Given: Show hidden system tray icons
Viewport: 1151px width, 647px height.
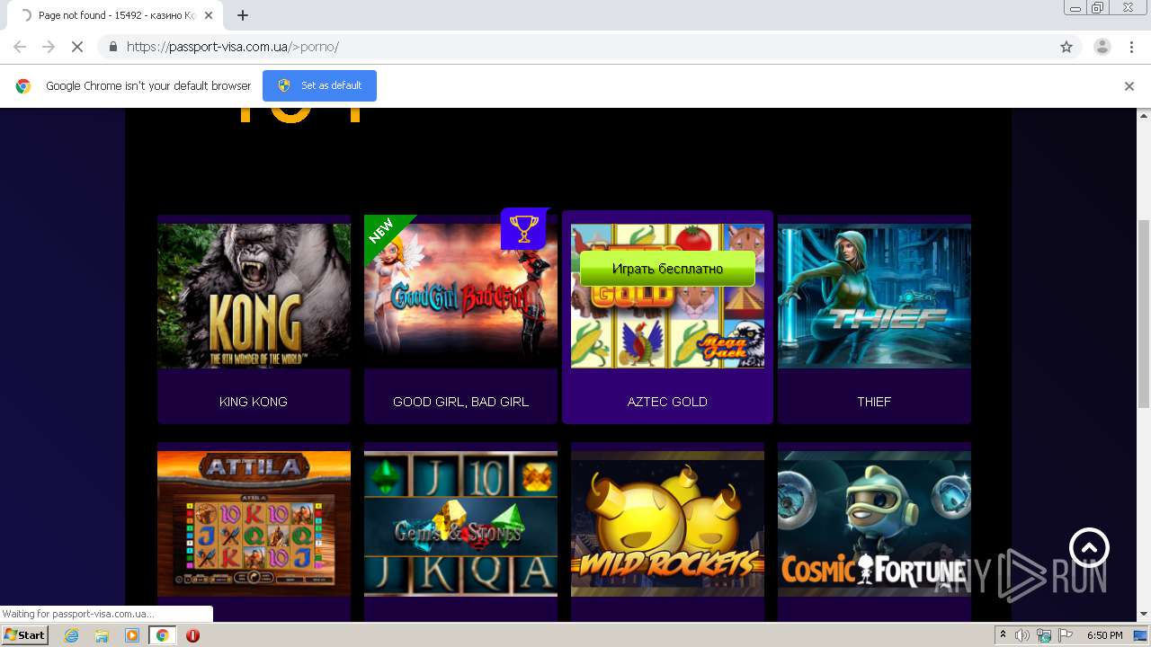Looking at the screenshot, I should click(x=1003, y=635).
